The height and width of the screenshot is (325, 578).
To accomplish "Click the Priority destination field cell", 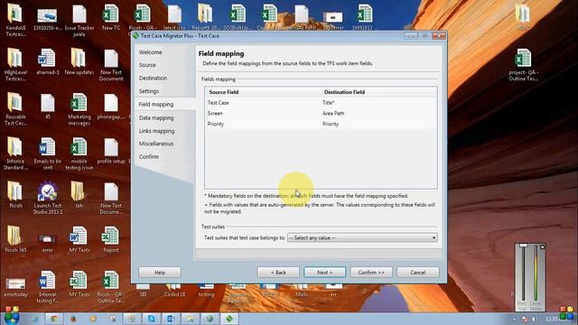I will (x=331, y=125).
